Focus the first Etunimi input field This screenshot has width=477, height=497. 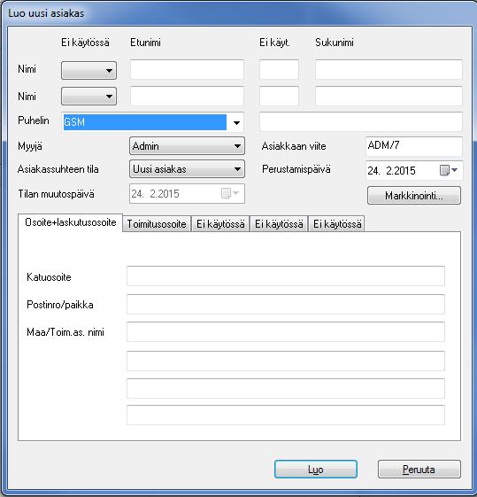(x=187, y=69)
